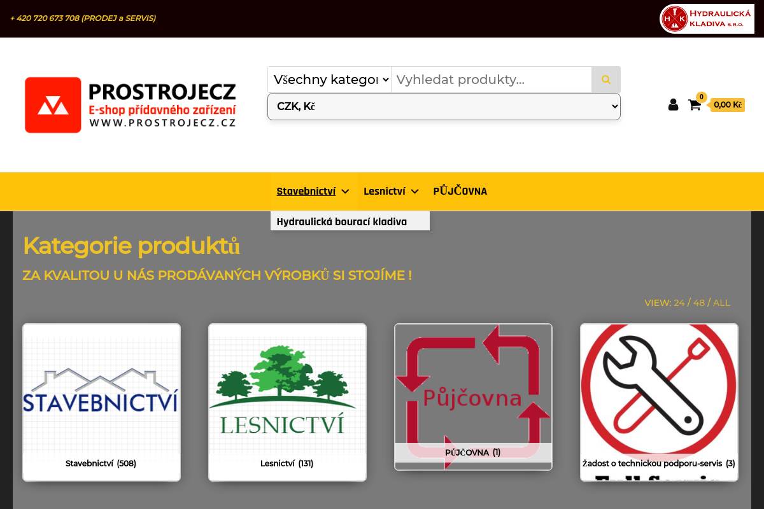Click the Vyhledat produkty search field

(x=491, y=80)
